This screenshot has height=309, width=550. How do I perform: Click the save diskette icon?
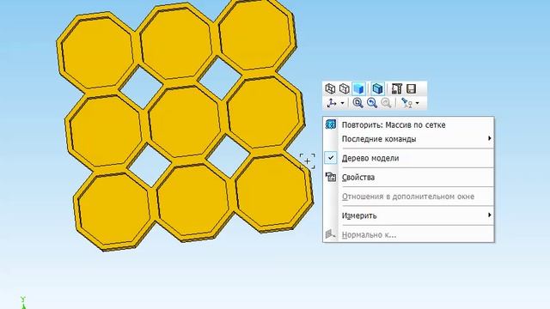[411, 88]
